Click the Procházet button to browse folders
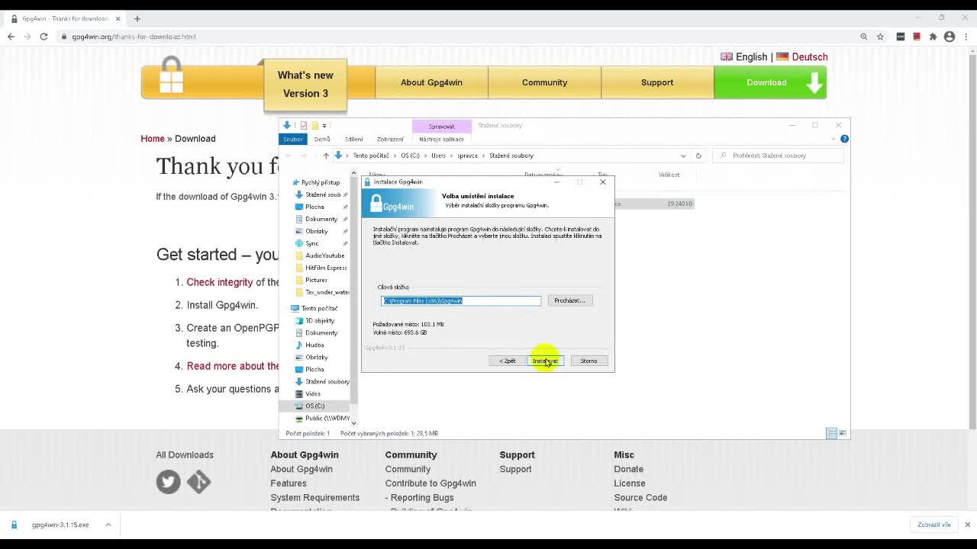Viewport: 977px width, 549px height. tap(569, 300)
